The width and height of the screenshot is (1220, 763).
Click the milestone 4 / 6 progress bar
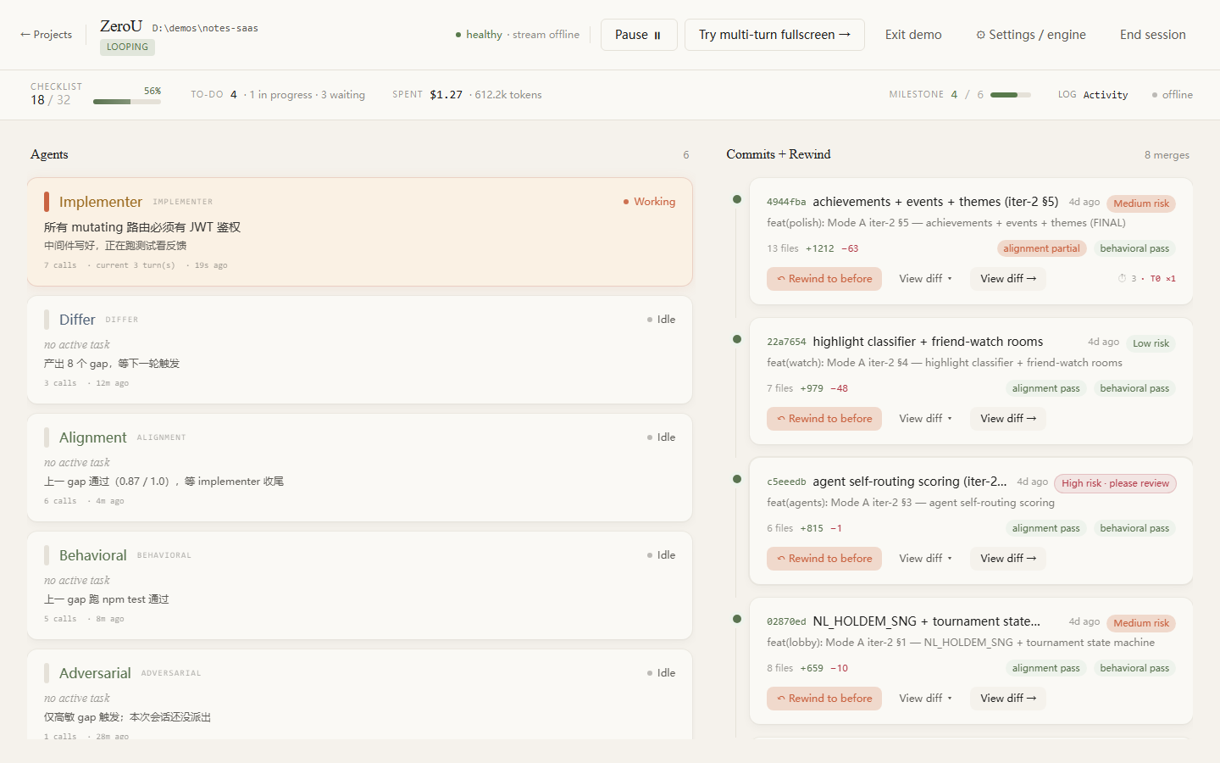click(x=1010, y=95)
